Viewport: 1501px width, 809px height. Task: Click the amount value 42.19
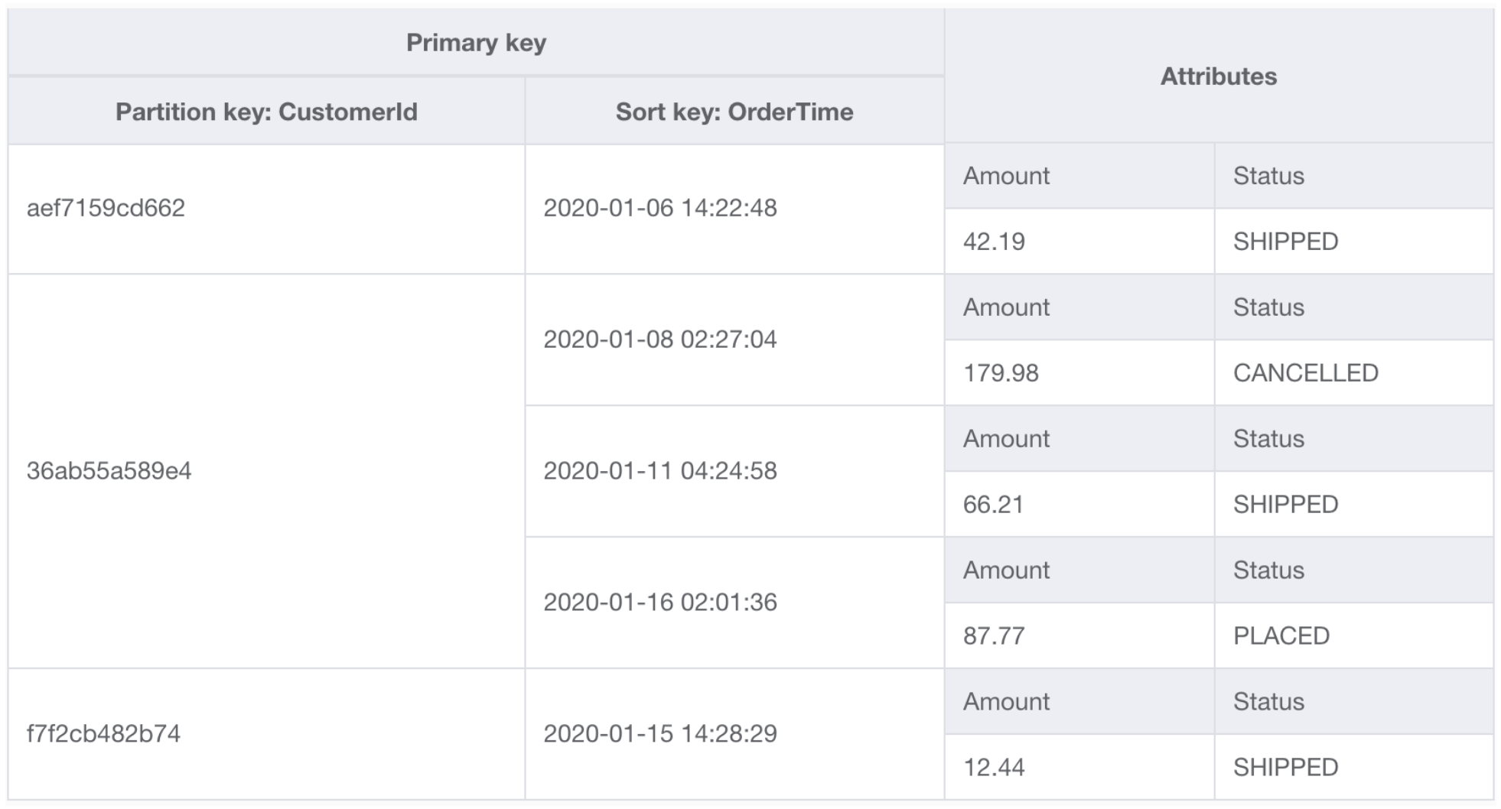tap(993, 242)
